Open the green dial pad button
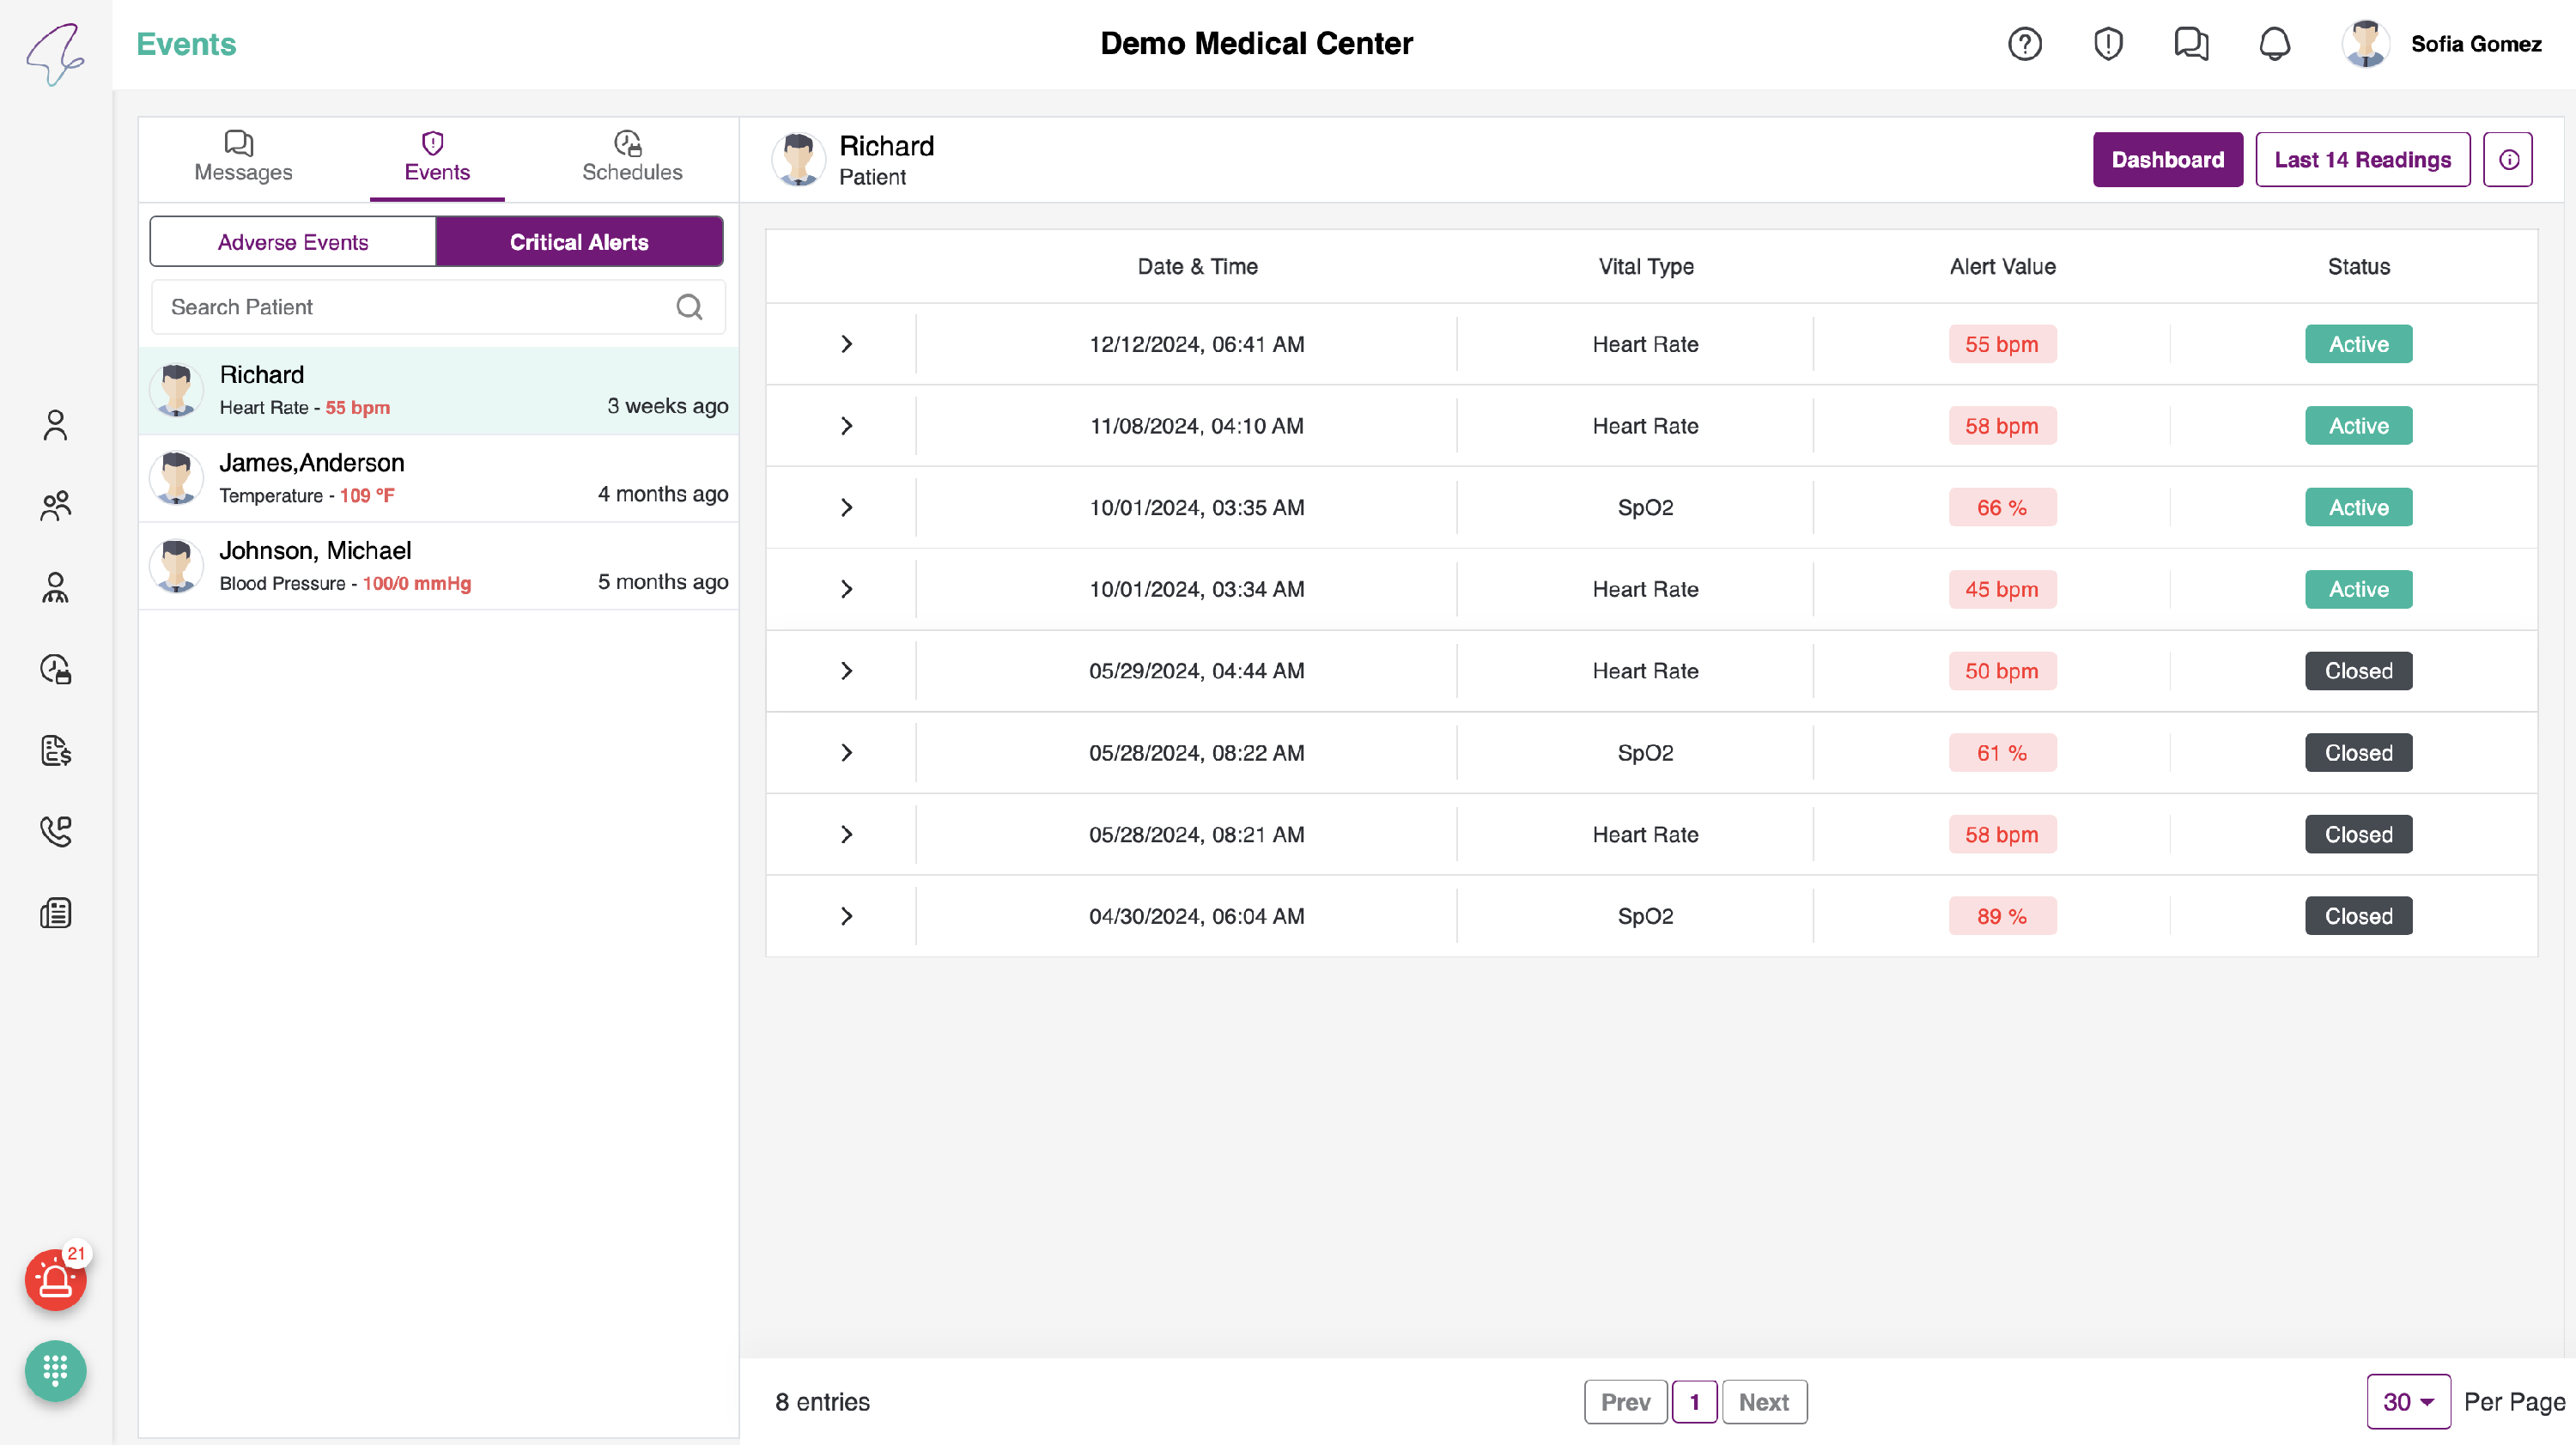Viewport: 2576px width, 1445px height. (55, 1370)
